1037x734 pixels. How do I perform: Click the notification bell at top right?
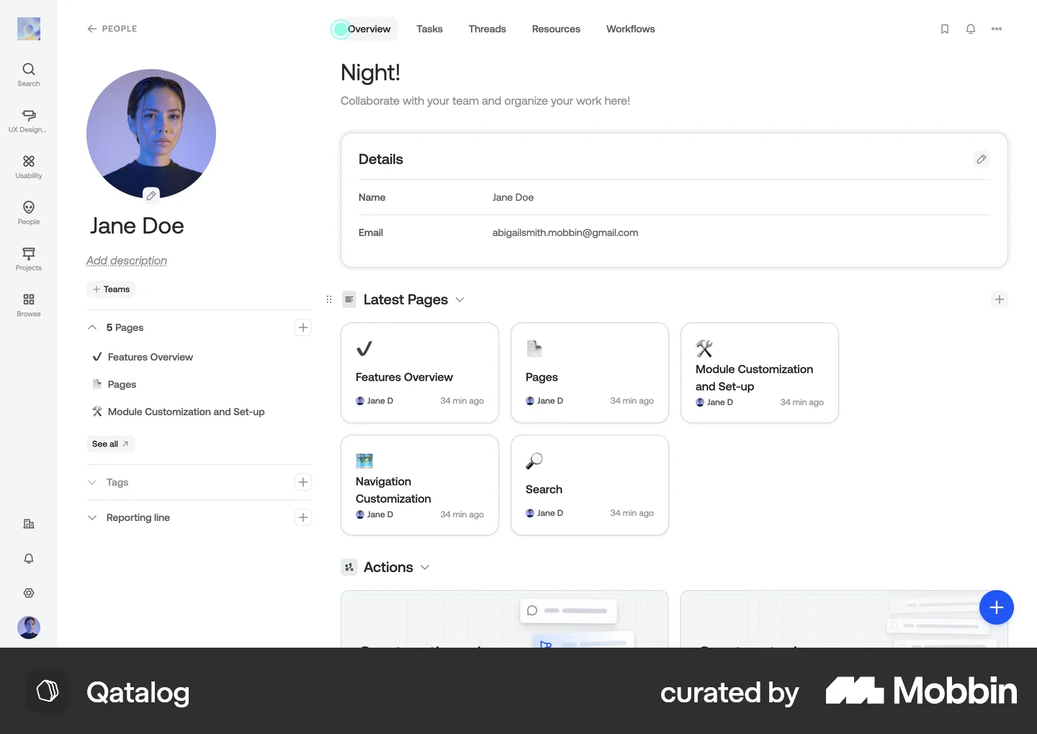(x=971, y=29)
